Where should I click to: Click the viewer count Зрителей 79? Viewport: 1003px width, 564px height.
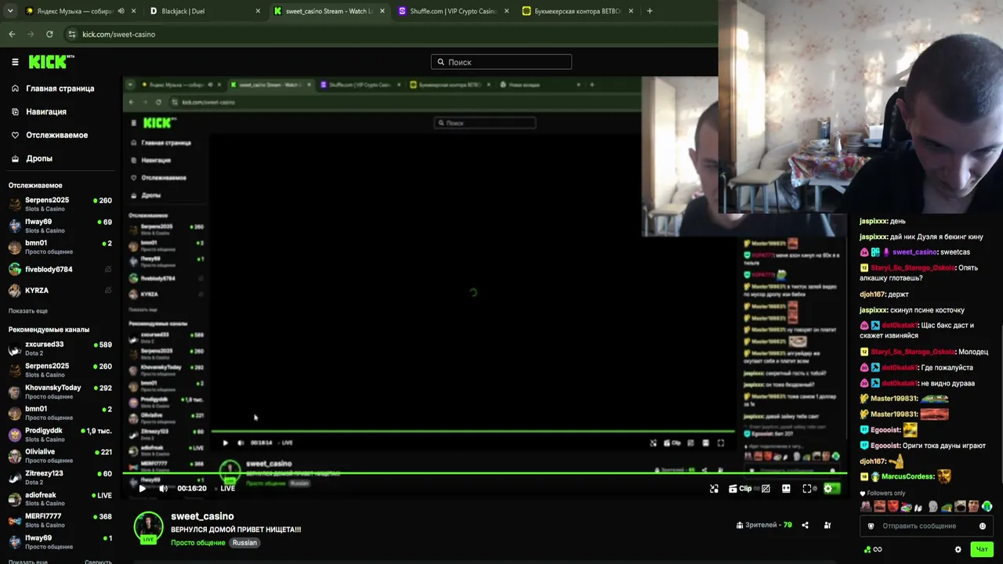coord(764,526)
